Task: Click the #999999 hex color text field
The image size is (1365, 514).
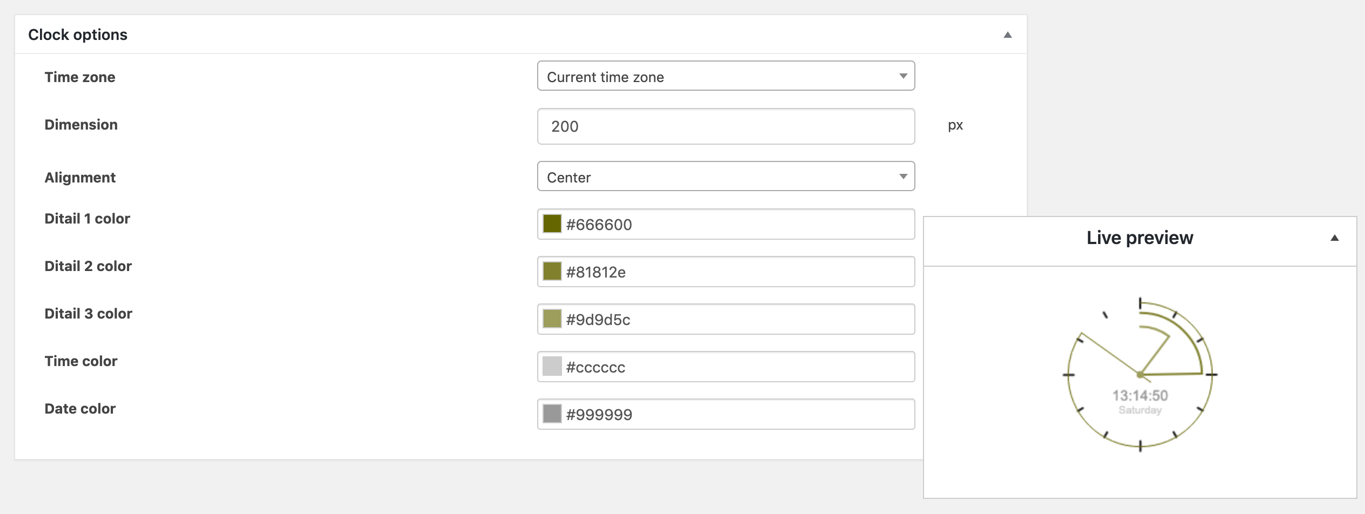Action: tap(738, 415)
